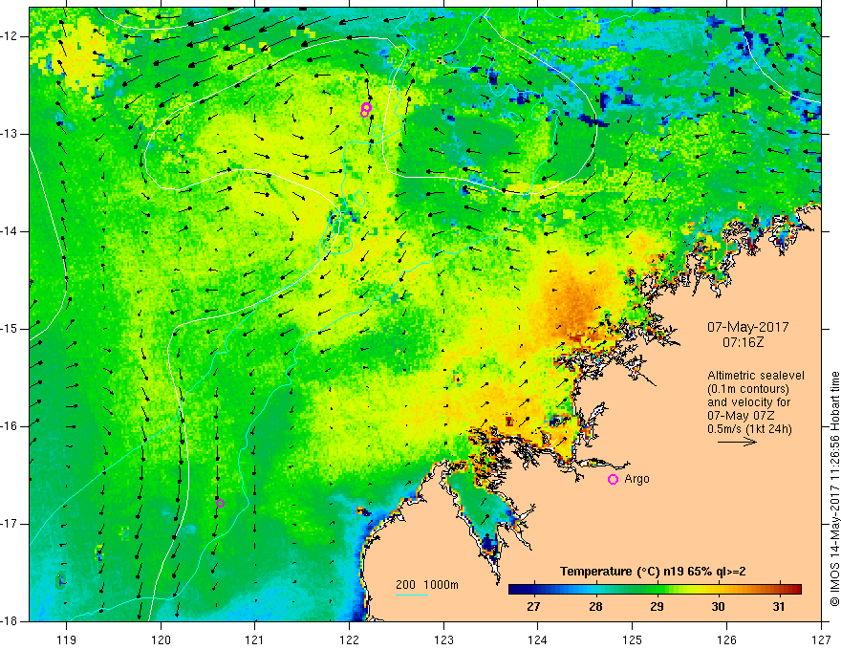This screenshot has height=650, width=841.
Task: Click the colorbar tick label "31"
Action: coord(779,607)
